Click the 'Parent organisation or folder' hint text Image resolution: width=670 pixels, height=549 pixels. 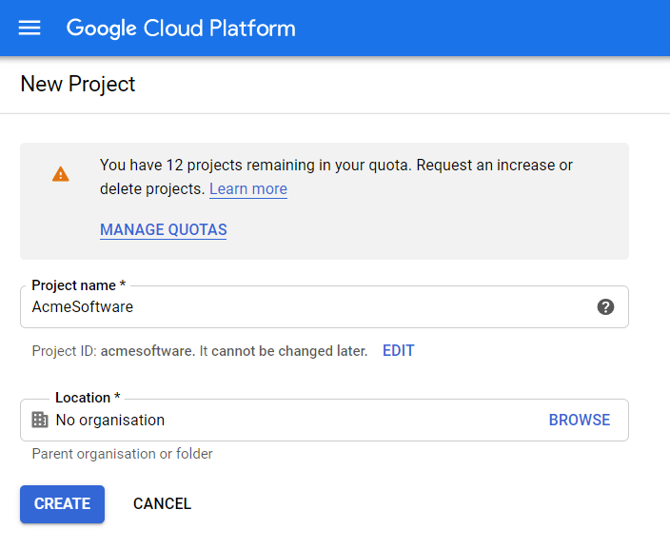point(122,454)
